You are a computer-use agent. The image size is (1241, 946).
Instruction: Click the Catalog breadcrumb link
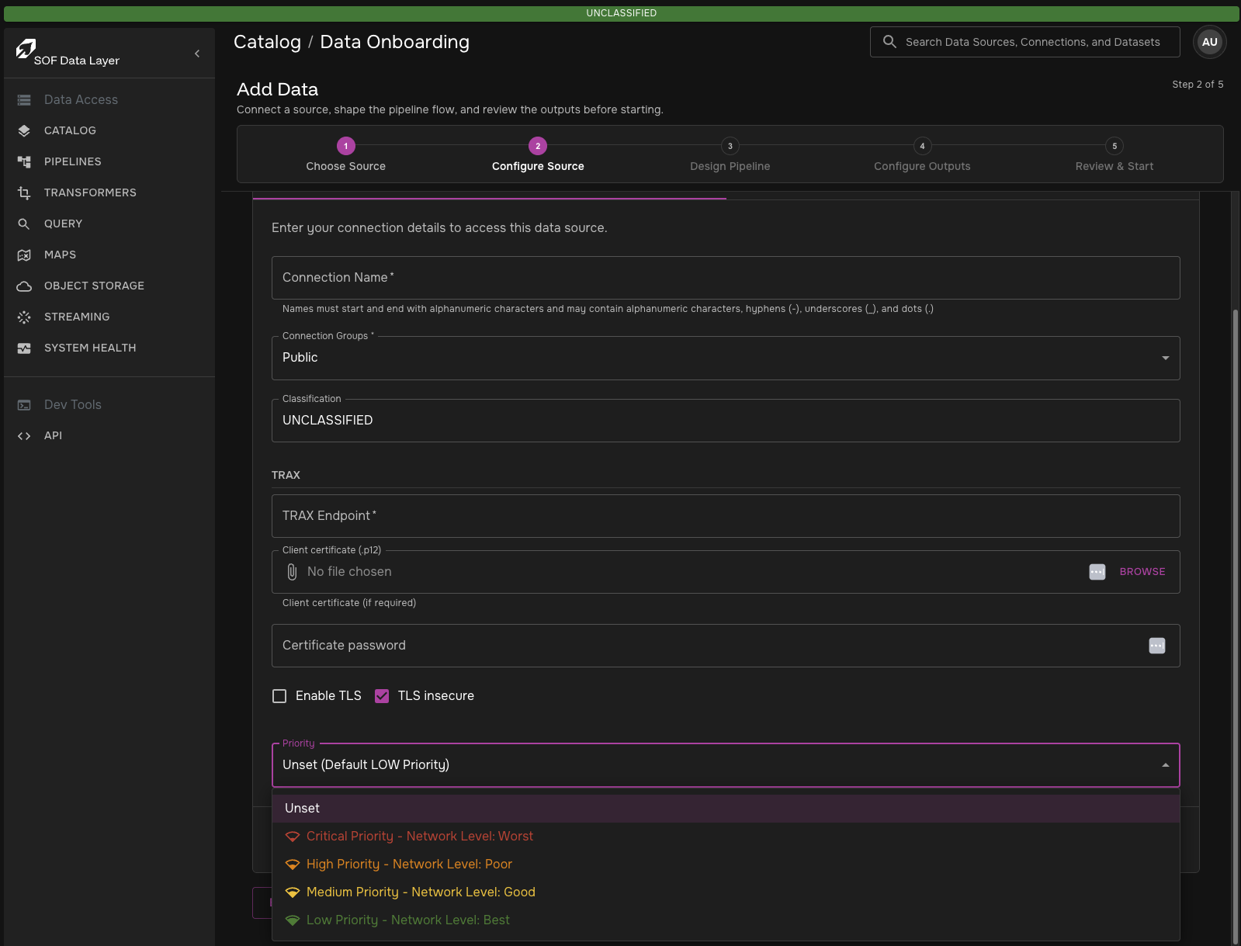(x=267, y=42)
